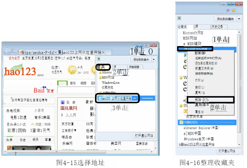Switch to 军事 news tab

pyautogui.click(x=48, y=140)
